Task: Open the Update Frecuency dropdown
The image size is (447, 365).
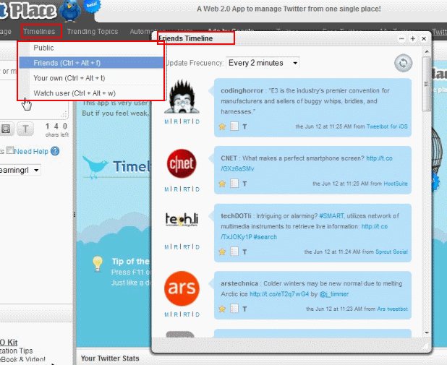Action: [x=263, y=63]
